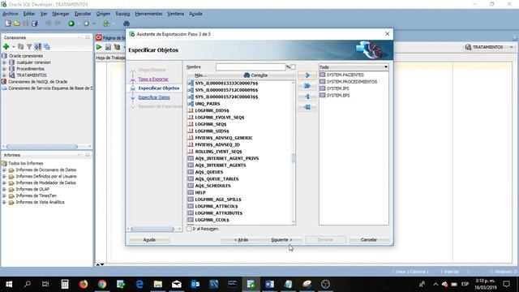This screenshot has width=519, height=292.
Task: Click the Forward navigation toolbar icon
Action: coord(87,24)
